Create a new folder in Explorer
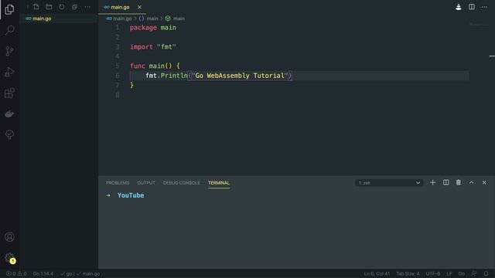The height and width of the screenshot is (278, 495). pos(49,7)
